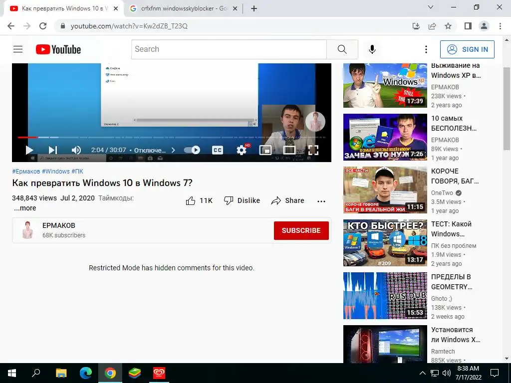Close the Google search tab

click(x=235, y=9)
